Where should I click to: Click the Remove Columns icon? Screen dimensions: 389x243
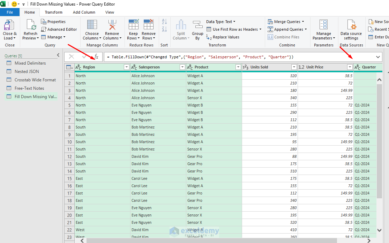(x=112, y=25)
